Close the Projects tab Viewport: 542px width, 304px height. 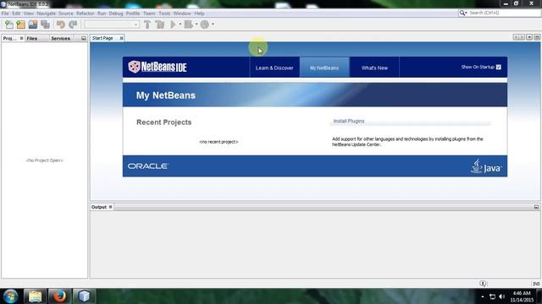pyautogui.click(x=21, y=38)
